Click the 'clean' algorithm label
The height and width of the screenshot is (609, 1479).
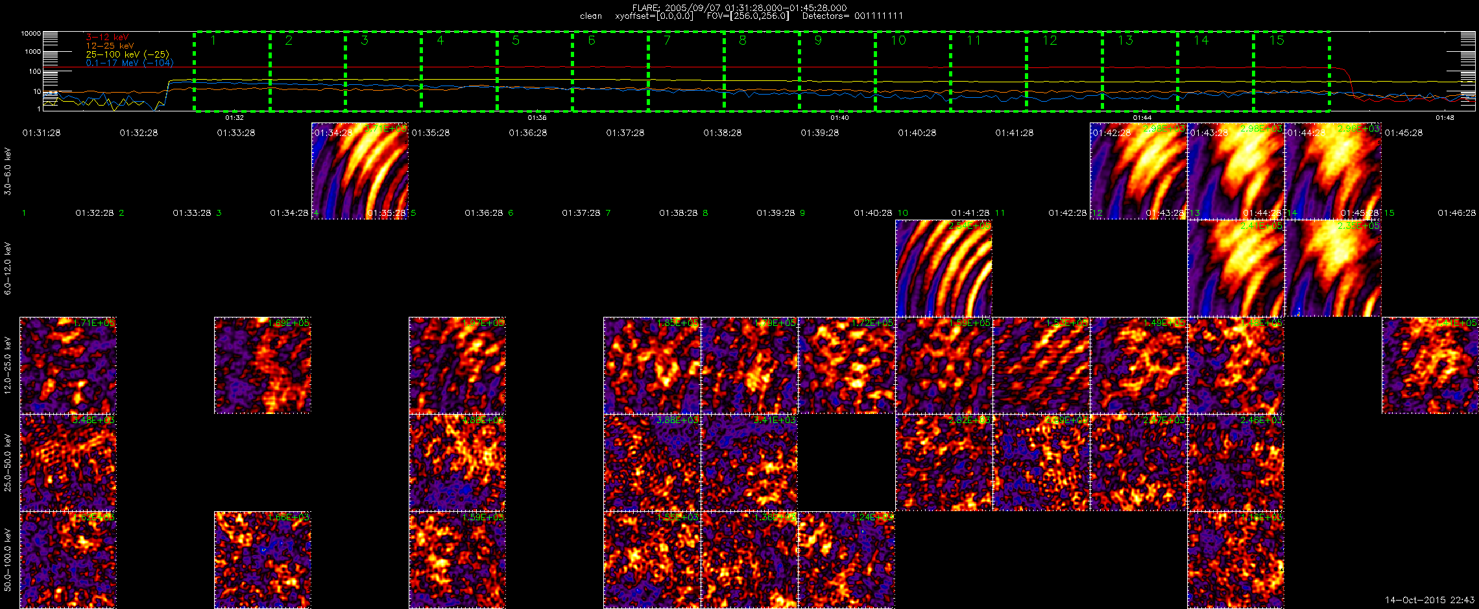591,16
